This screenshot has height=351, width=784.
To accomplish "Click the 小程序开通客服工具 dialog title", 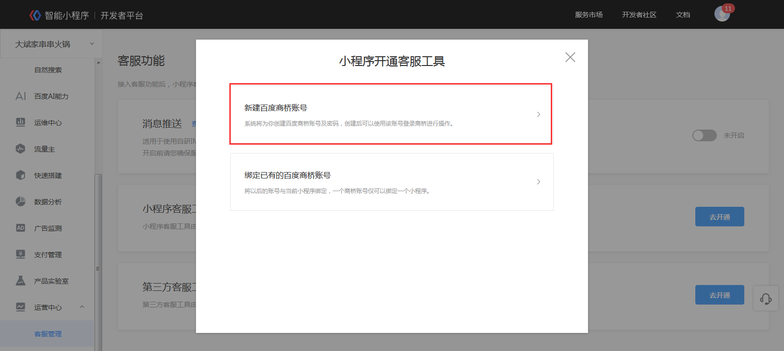I will coord(392,61).
